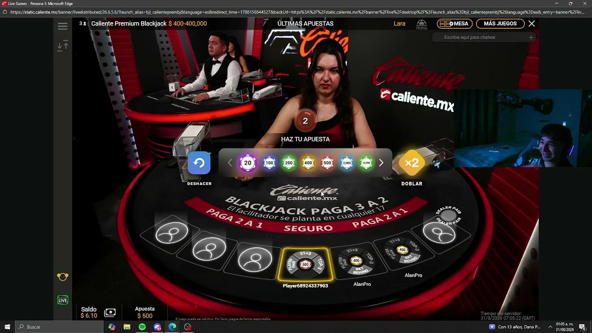592x333 pixels.
Task: Show more chips with the right arrow
Action: point(381,163)
